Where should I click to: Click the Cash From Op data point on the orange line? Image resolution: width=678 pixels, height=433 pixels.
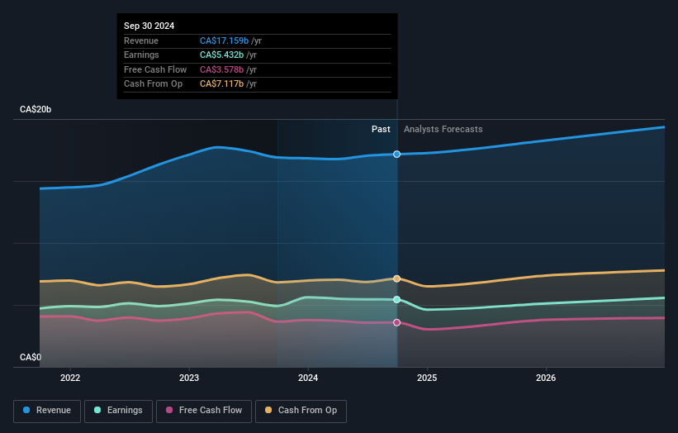tap(396, 279)
